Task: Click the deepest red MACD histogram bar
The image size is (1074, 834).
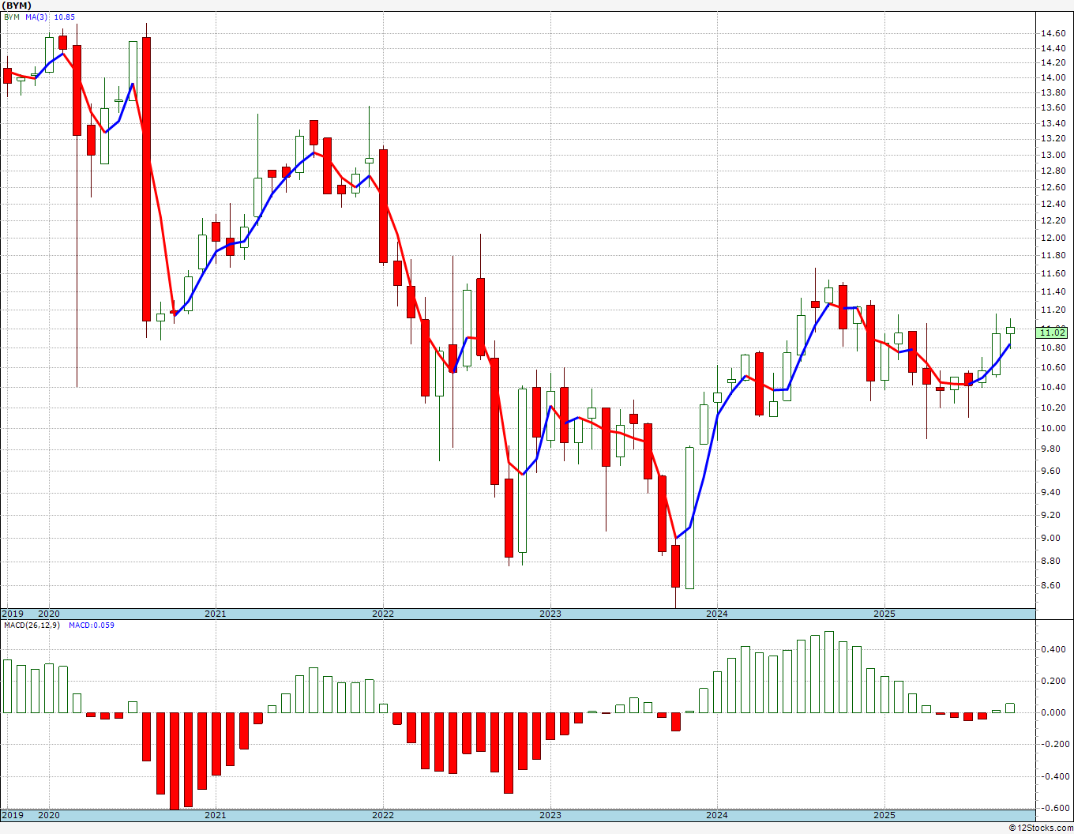Action: pos(174,761)
